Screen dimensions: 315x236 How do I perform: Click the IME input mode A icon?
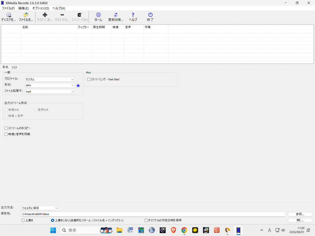(x=269, y=230)
